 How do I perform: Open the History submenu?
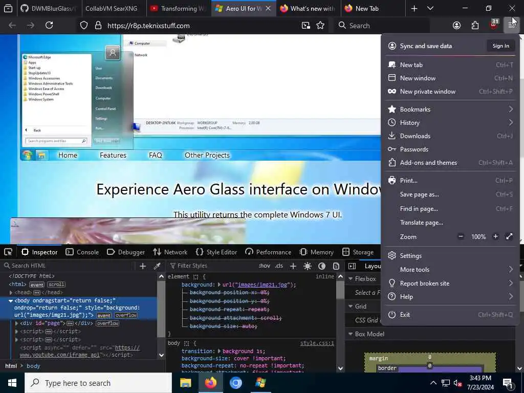(x=450, y=123)
